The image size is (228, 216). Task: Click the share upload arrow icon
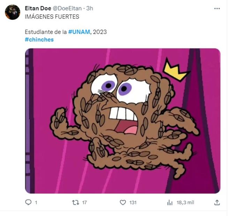click(x=217, y=202)
